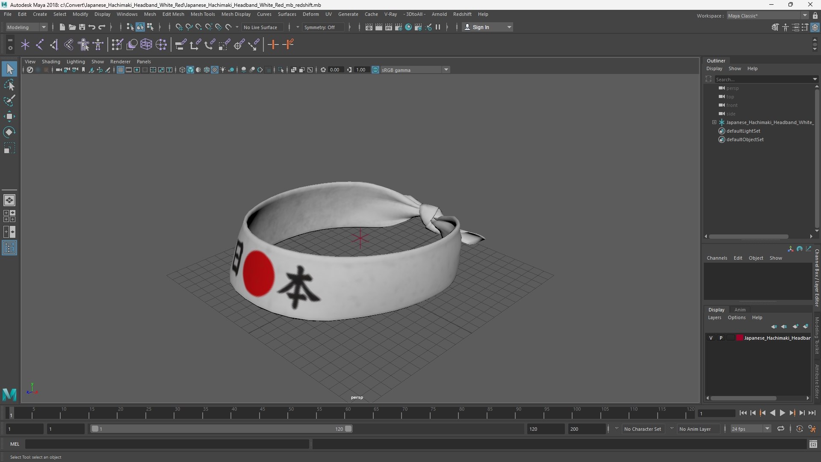Open the sRGB gamma color space dropdown
The image size is (821, 462).
click(x=415, y=70)
